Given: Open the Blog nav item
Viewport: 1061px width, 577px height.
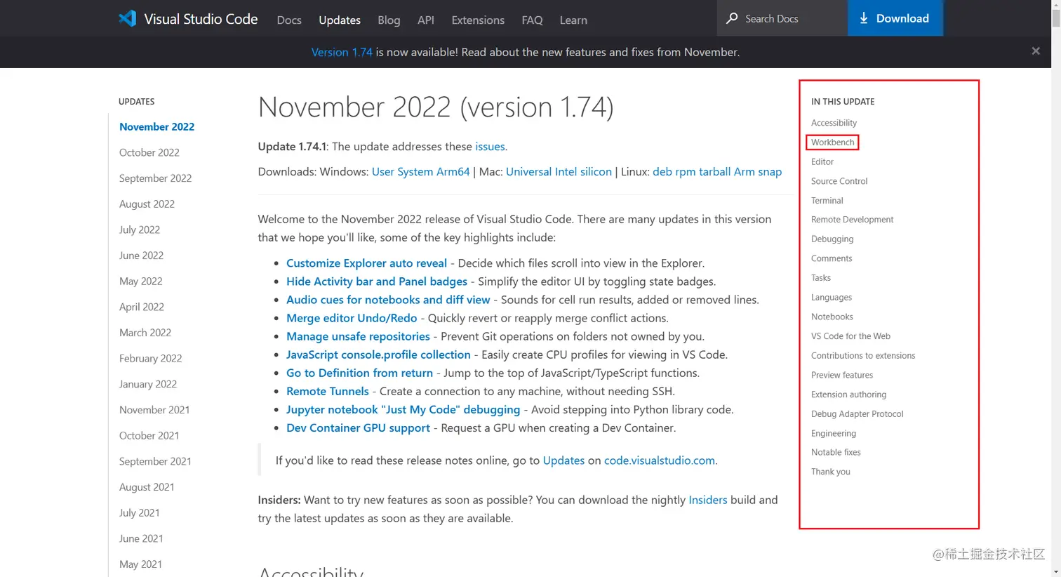Looking at the screenshot, I should coord(389,20).
